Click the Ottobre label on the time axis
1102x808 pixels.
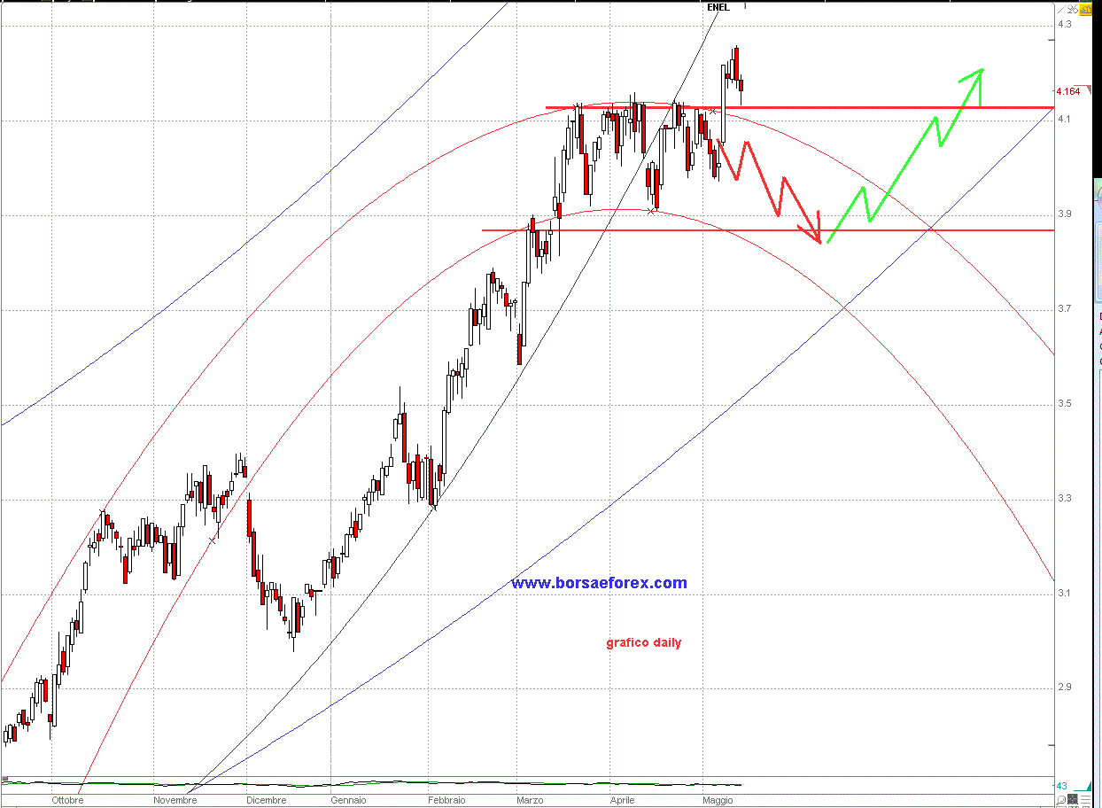[x=67, y=800]
